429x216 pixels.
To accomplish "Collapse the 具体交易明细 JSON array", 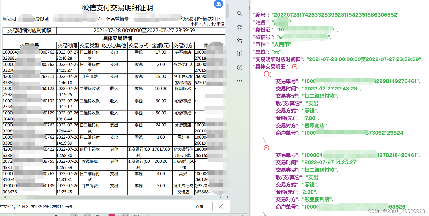I will click(295, 67).
